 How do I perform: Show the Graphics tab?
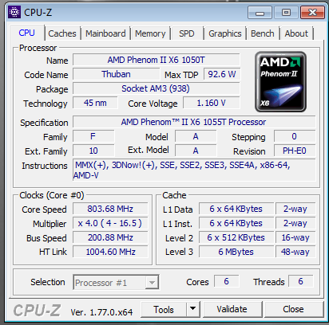click(x=225, y=33)
